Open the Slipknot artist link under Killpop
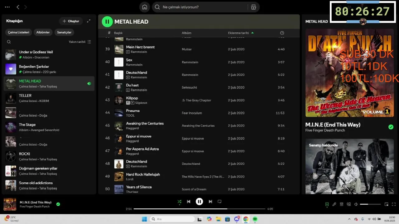Image resolution: width=399 pixels, height=224 pixels. tap(141, 103)
